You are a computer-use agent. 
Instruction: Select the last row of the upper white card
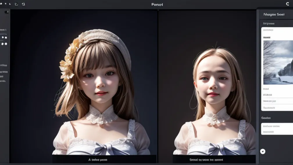click(x=277, y=107)
